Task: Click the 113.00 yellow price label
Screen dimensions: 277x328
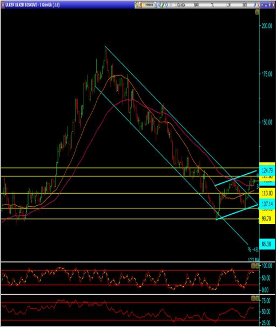Action: [x=267, y=193]
